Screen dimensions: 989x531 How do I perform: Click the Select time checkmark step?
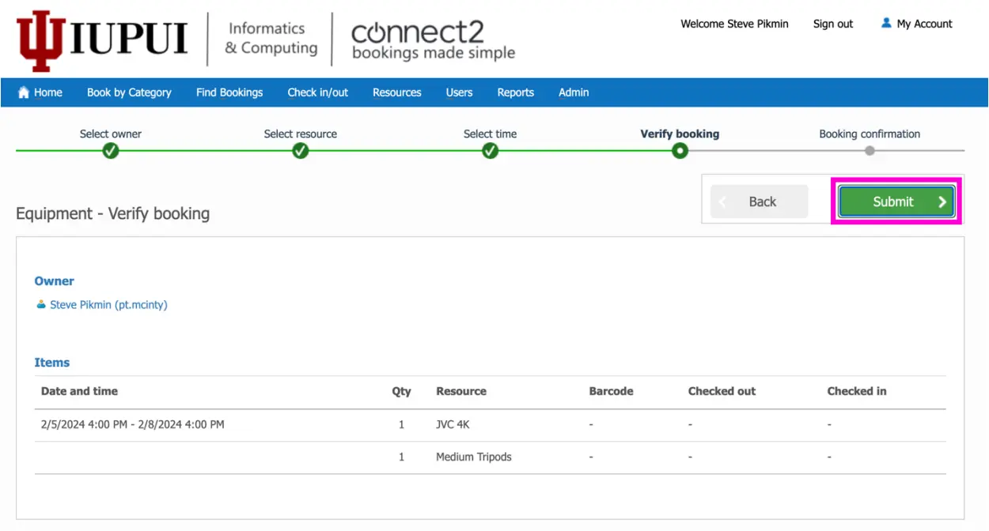pyautogui.click(x=491, y=151)
